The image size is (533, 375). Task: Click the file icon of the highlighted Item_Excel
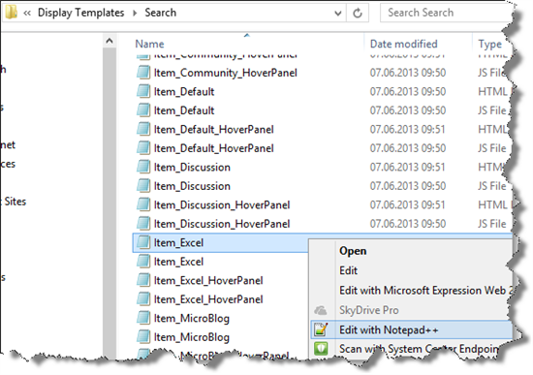pyautogui.click(x=143, y=242)
